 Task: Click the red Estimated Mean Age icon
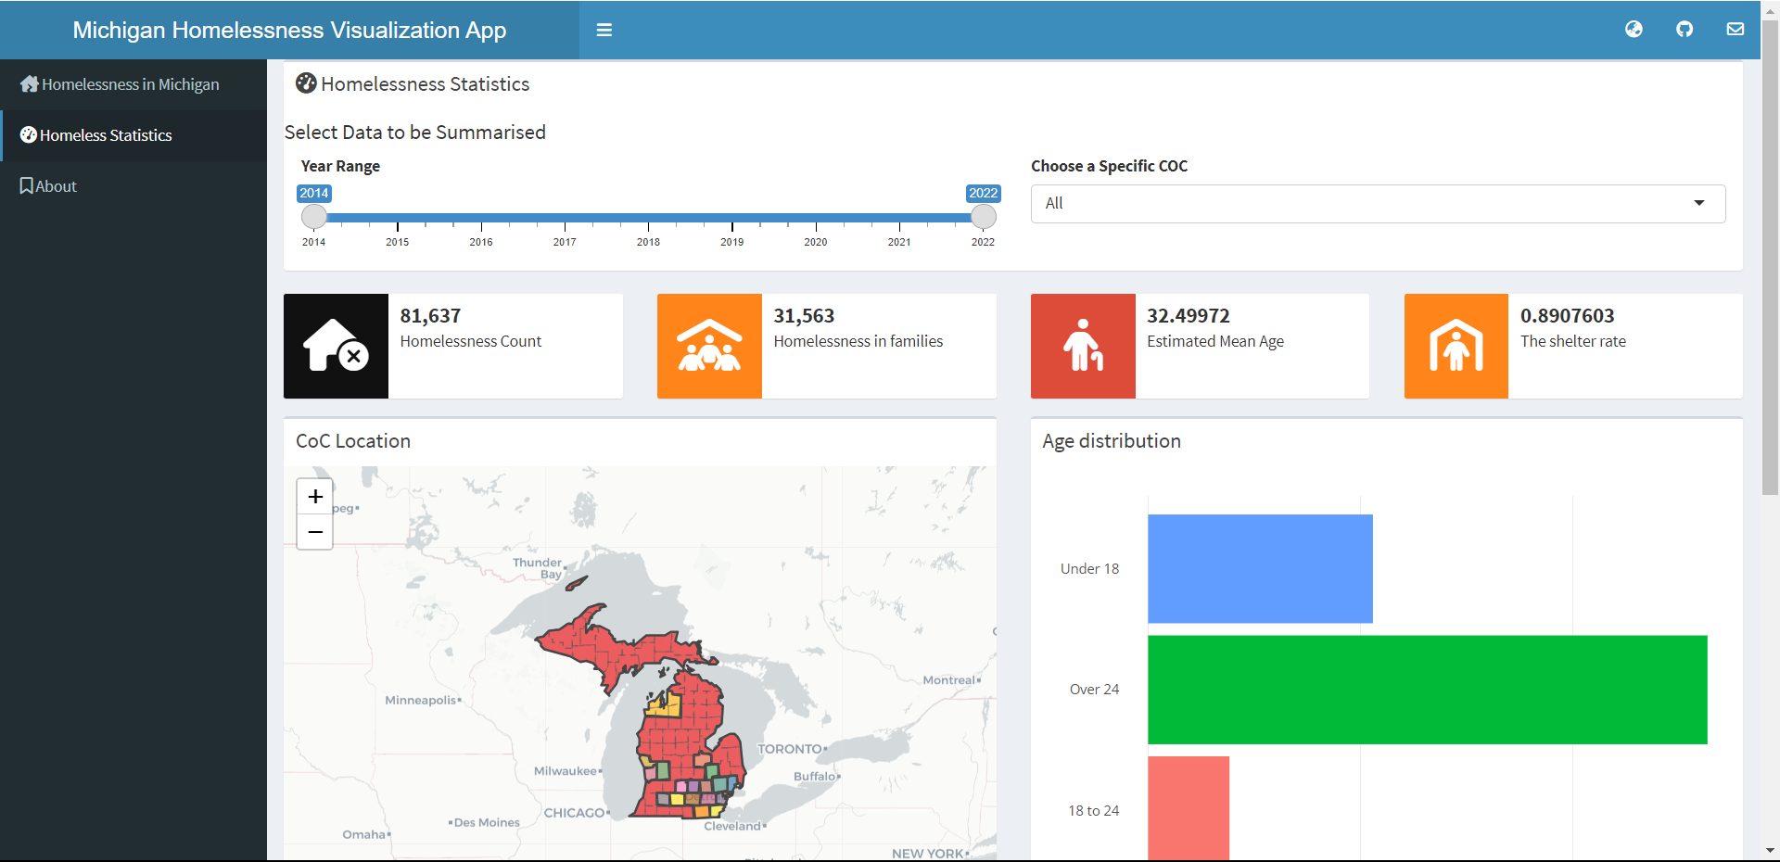(1083, 346)
